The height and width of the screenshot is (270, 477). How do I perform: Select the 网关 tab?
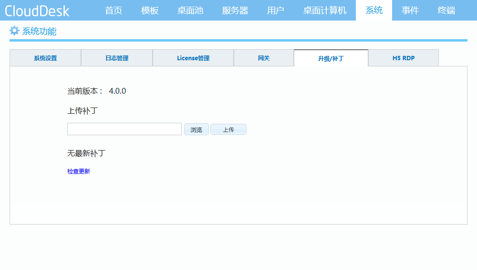coord(264,58)
